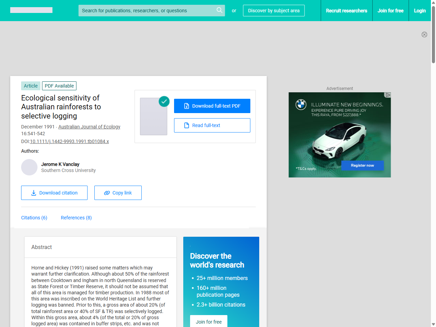
Task: Select Recruit researchers in the top navigation
Action: pyautogui.click(x=346, y=11)
